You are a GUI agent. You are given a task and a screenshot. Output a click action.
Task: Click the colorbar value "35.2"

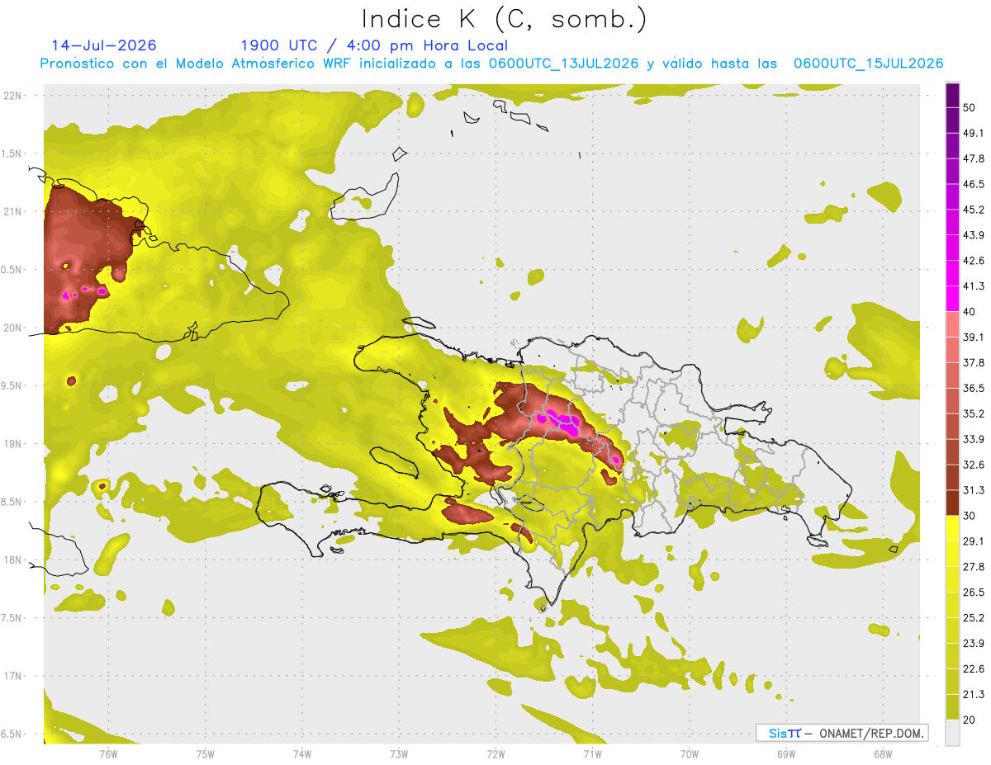pyautogui.click(x=974, y=413)
